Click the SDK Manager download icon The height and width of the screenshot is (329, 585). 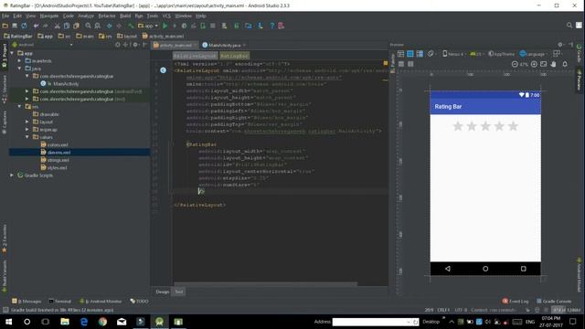pyautogui.click(x=260, y=26)
